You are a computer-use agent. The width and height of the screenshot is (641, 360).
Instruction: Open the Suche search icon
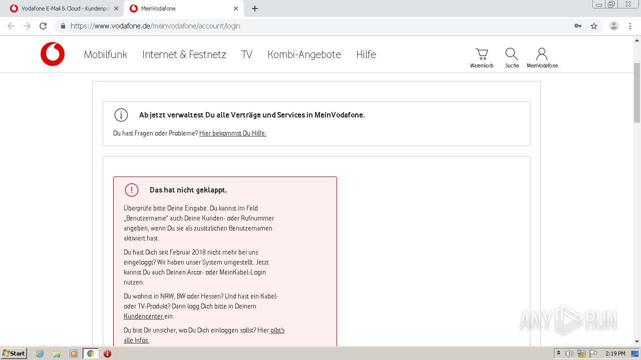tap(512, 58)
